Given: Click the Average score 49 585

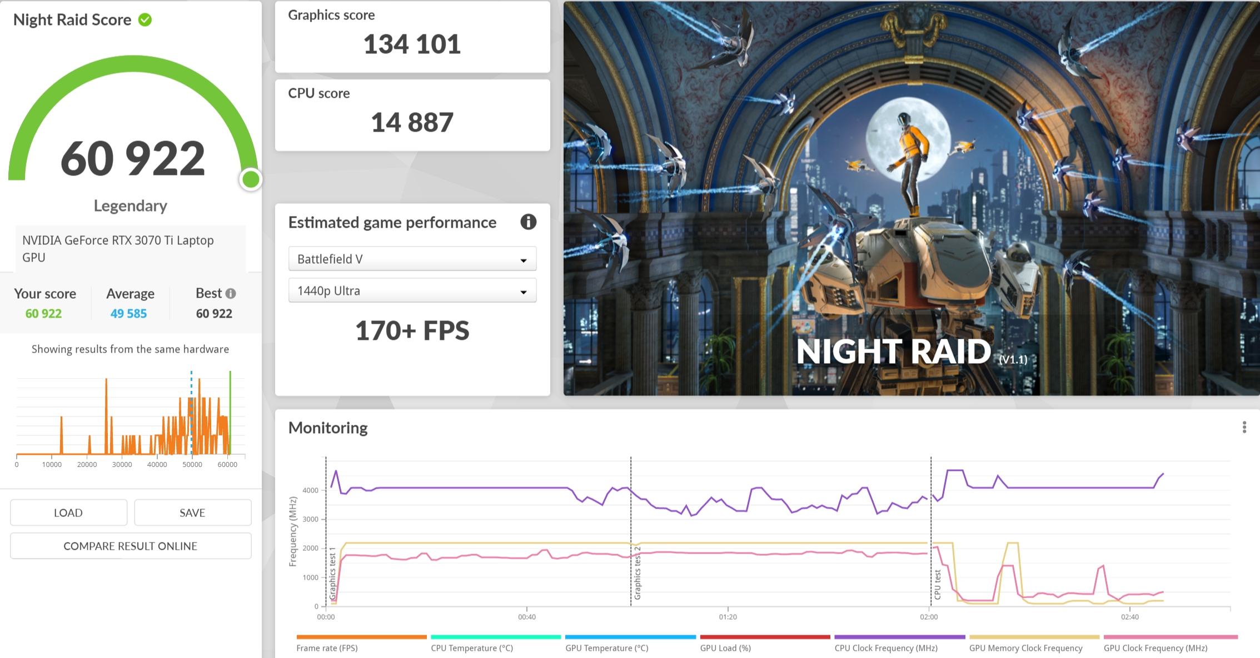Looking at the screenshot, I should click(128, 314).
